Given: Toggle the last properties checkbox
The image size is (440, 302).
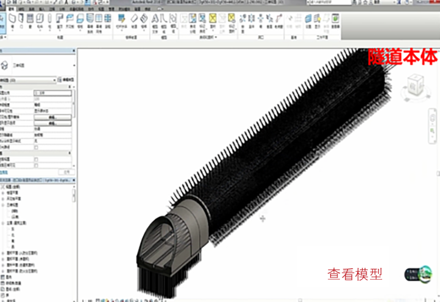Looking at the screenshot, I should [x=36, y=166].
